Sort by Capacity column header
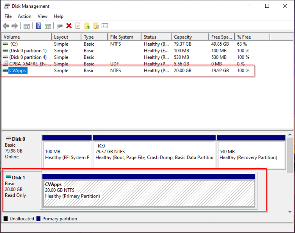The height and width of the screenshot is (233, 295). [x=183, y=37]
